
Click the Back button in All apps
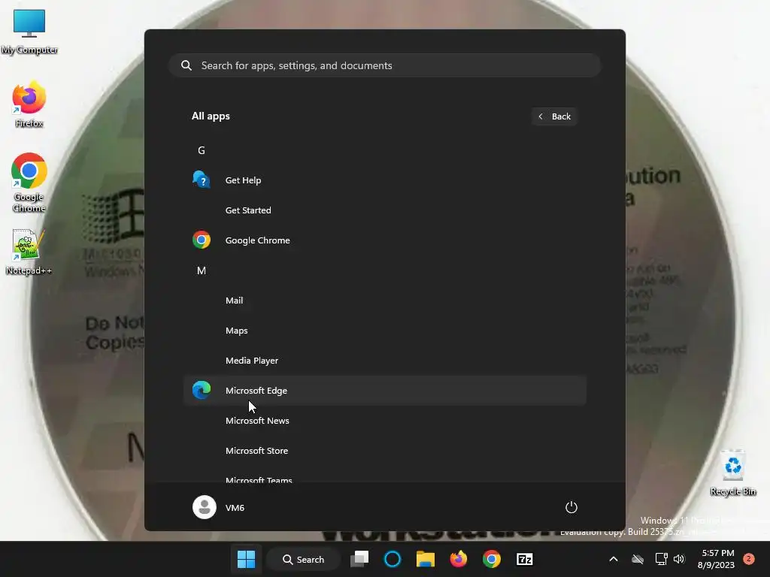[554, 116]
